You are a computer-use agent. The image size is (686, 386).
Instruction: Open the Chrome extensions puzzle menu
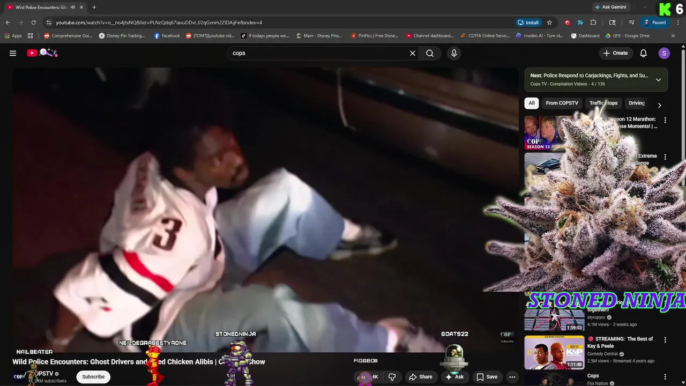click(593, 23)
